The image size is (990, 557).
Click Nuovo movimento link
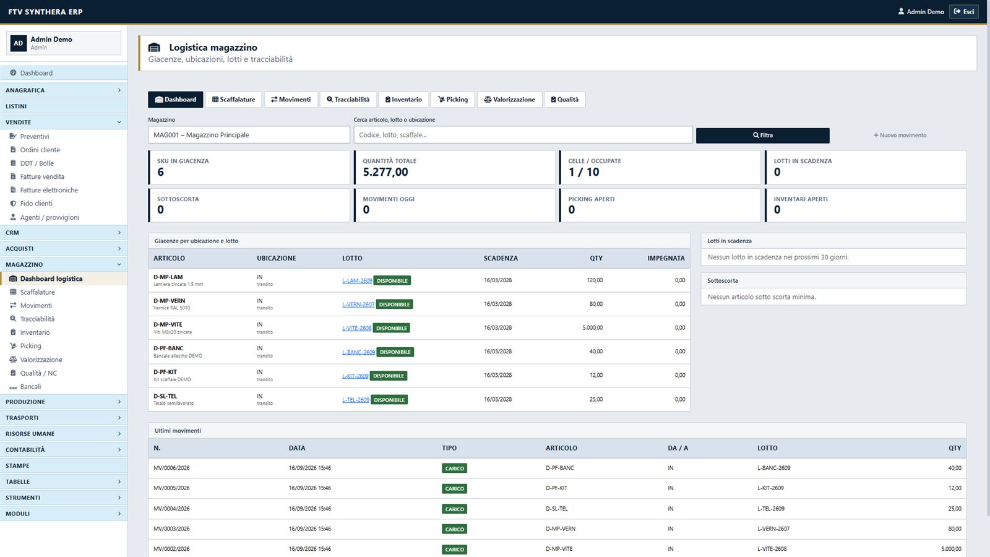tap(900, 136)
